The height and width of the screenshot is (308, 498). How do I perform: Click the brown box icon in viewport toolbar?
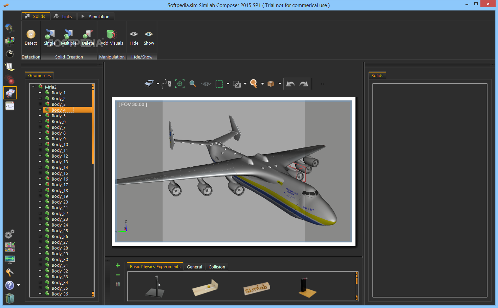(x=270, y=84)
